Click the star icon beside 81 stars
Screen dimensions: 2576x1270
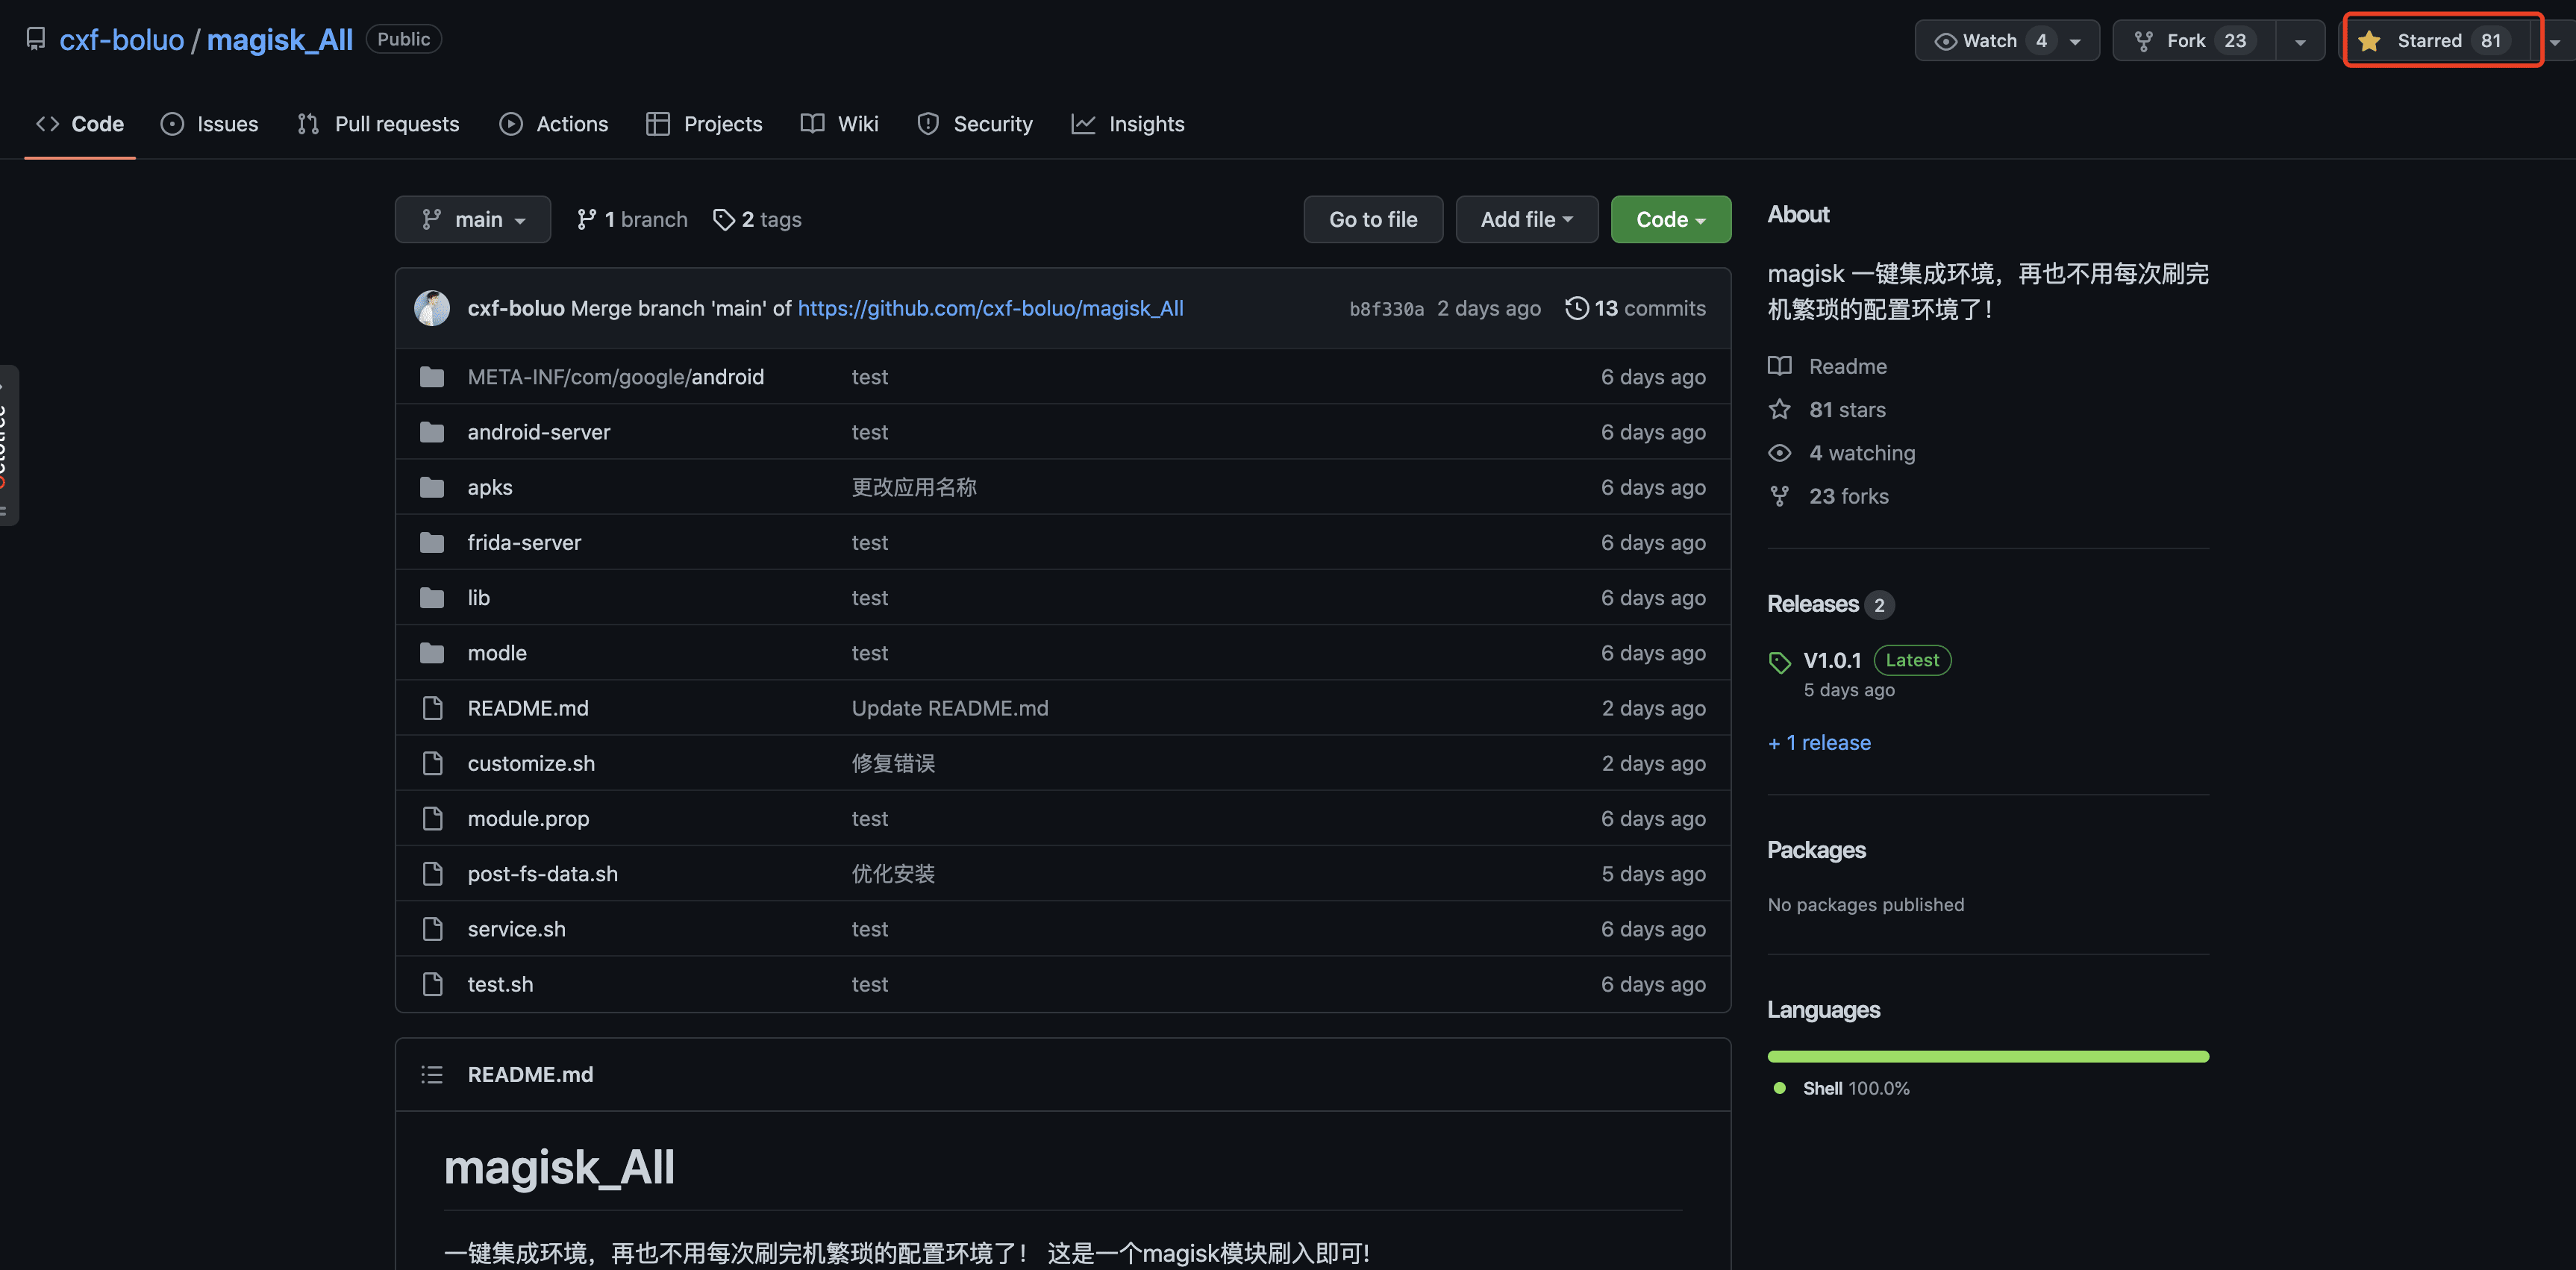tap(1779, 409)
